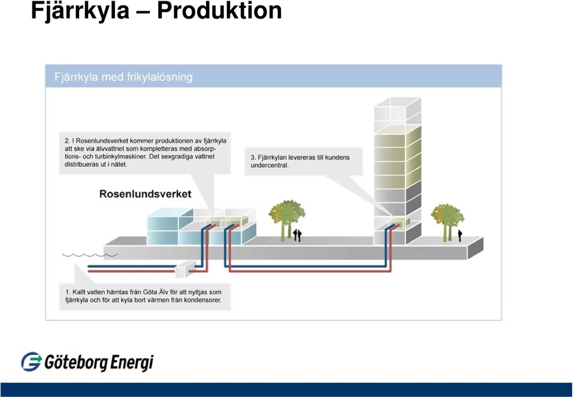Click the pair of people silhouettes

tap(297, 235)
